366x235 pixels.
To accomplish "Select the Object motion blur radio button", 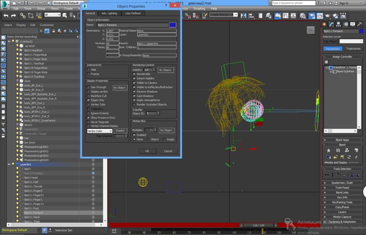I will (x=148, y=139).
